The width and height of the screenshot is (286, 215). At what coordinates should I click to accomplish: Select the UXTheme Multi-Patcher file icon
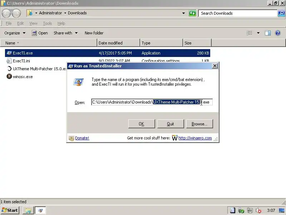(9, 69)
